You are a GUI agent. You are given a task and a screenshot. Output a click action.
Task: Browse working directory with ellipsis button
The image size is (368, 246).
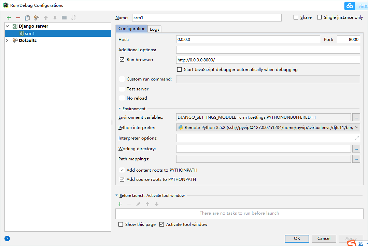[356, 149]
